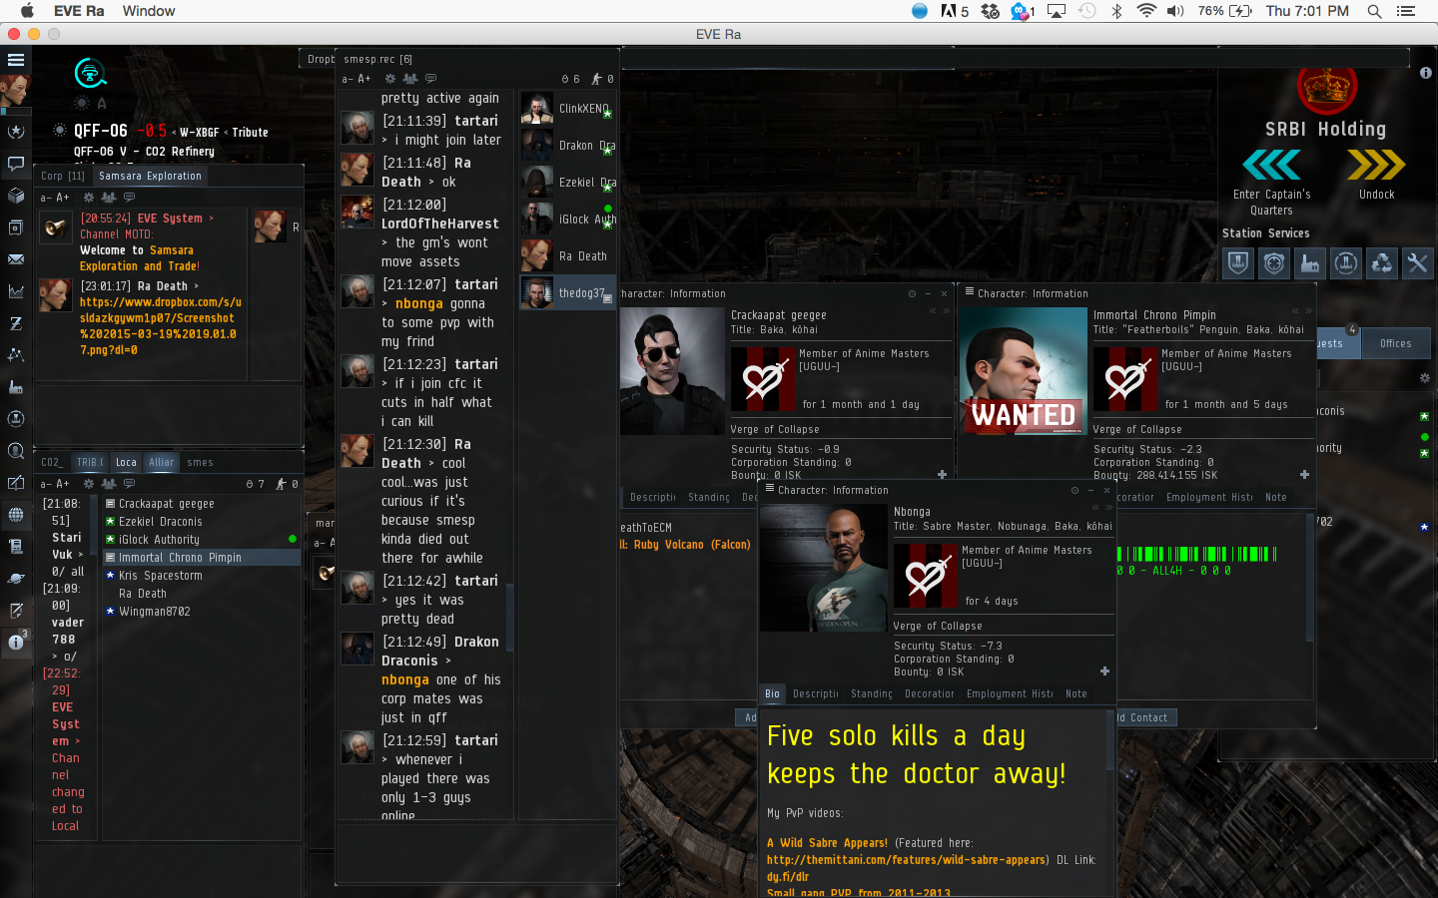Toggle member list in Local chat

coord(109,484)
